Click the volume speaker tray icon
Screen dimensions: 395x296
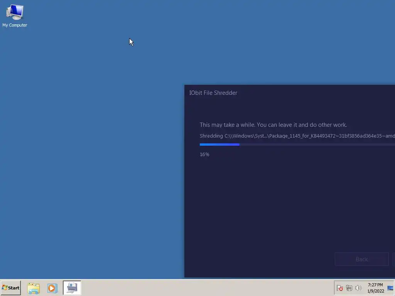pyautogui.click(x=358, y=288)
